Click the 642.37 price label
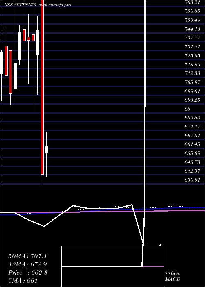Screen dimensions: 205x287 click(x=192, y=171)
